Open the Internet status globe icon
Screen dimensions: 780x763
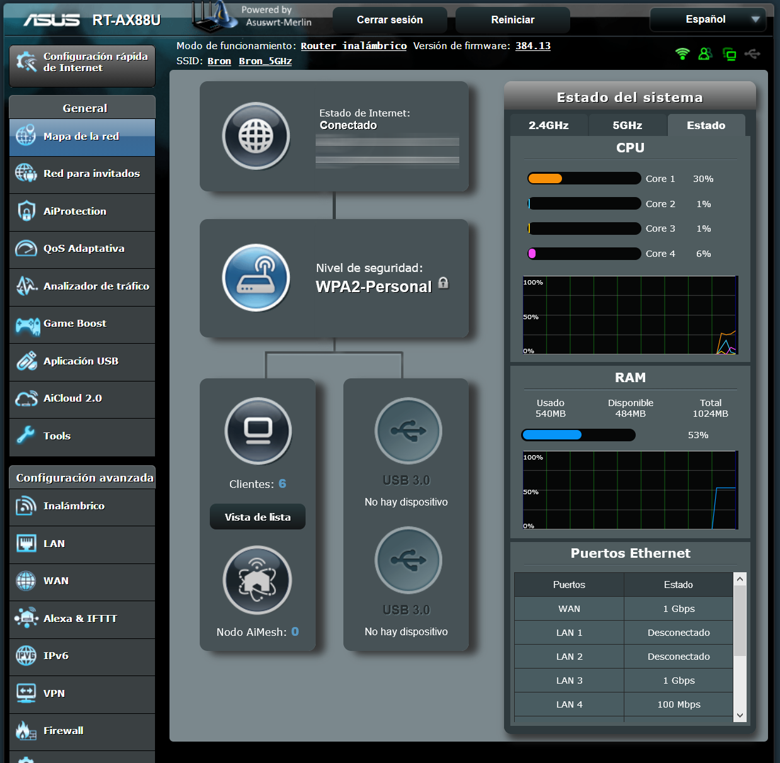(x=256, y=136)
